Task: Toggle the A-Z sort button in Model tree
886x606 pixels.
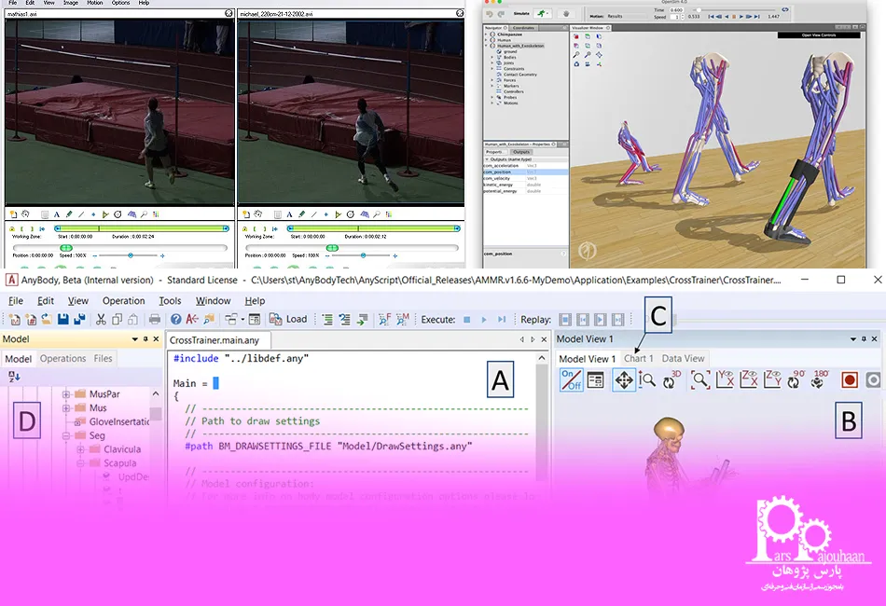Action: click(14, 377)
